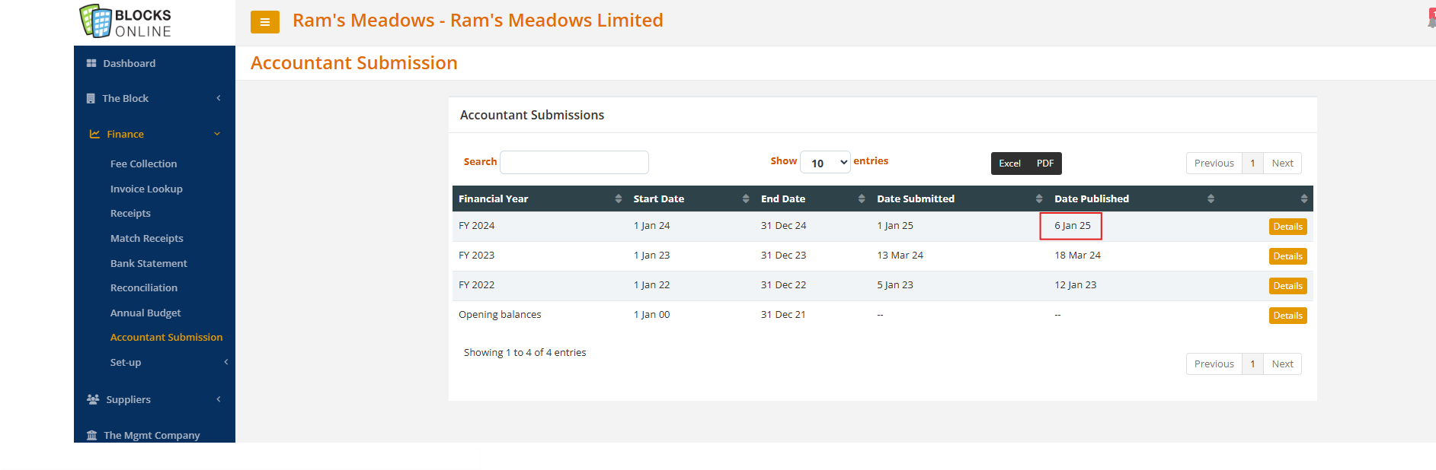Export table with Excel button
This screenshot has height=470, width=1436.
tap(1009, 164)
